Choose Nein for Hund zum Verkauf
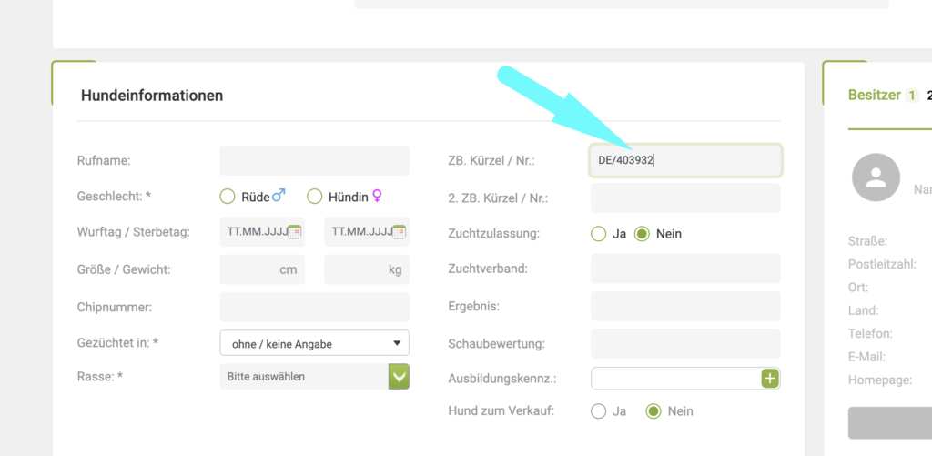 (653, 411)
